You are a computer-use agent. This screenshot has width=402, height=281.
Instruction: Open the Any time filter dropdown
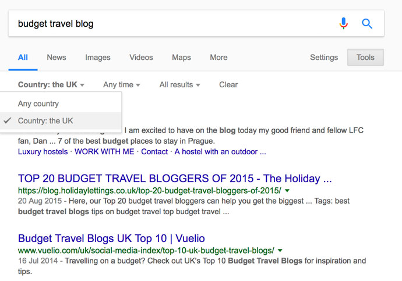coord(122,85)
